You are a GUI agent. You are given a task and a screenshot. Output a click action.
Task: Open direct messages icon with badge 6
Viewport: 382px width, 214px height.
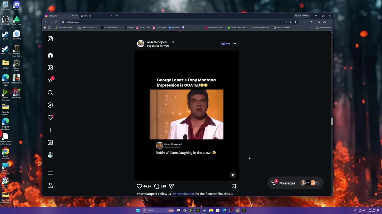pyautogui.click(x=50, y=80)
